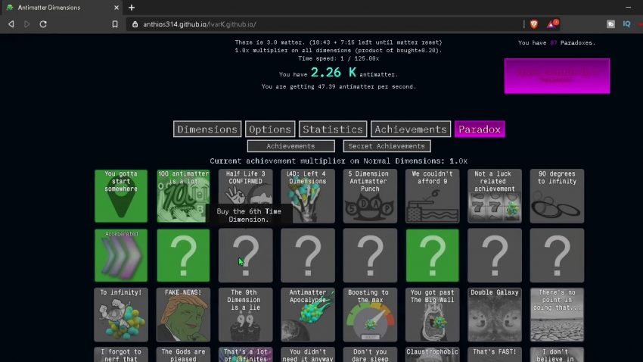Select 'I forgot to nerf that' achievement

coord(121,354)
